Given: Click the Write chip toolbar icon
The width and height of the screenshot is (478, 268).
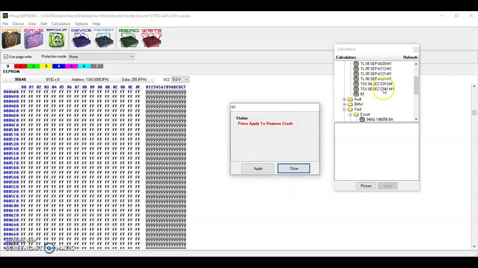Looking at the screenshot, I should (152, 39).
